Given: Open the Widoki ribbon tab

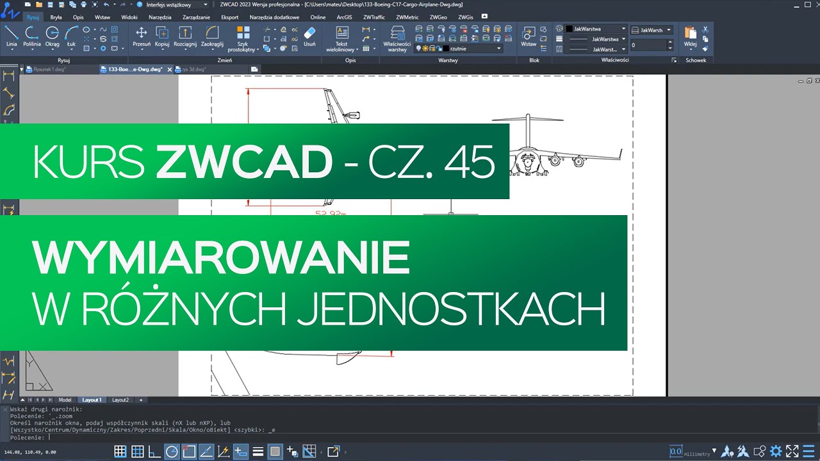Looking at the screenshot, I should 129,17.
